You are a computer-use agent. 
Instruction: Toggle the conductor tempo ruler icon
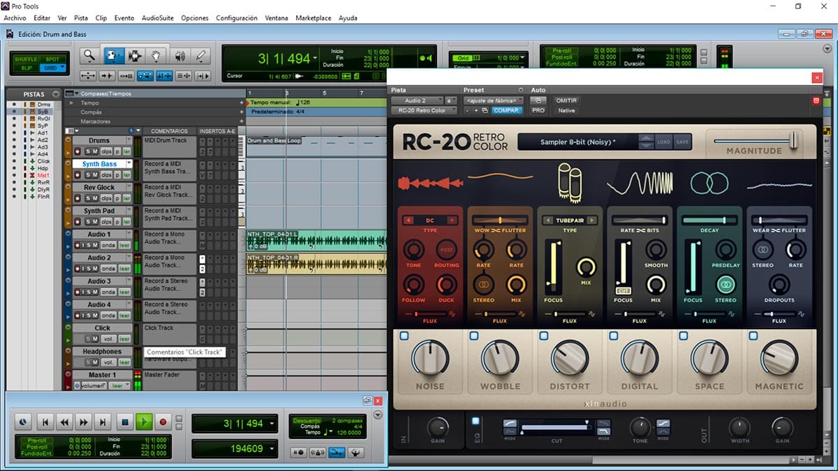(355, 452)
